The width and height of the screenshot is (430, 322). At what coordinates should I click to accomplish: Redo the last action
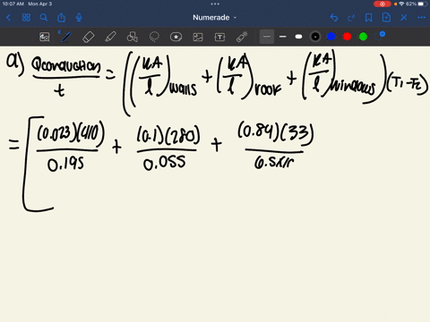coord(351,18)
